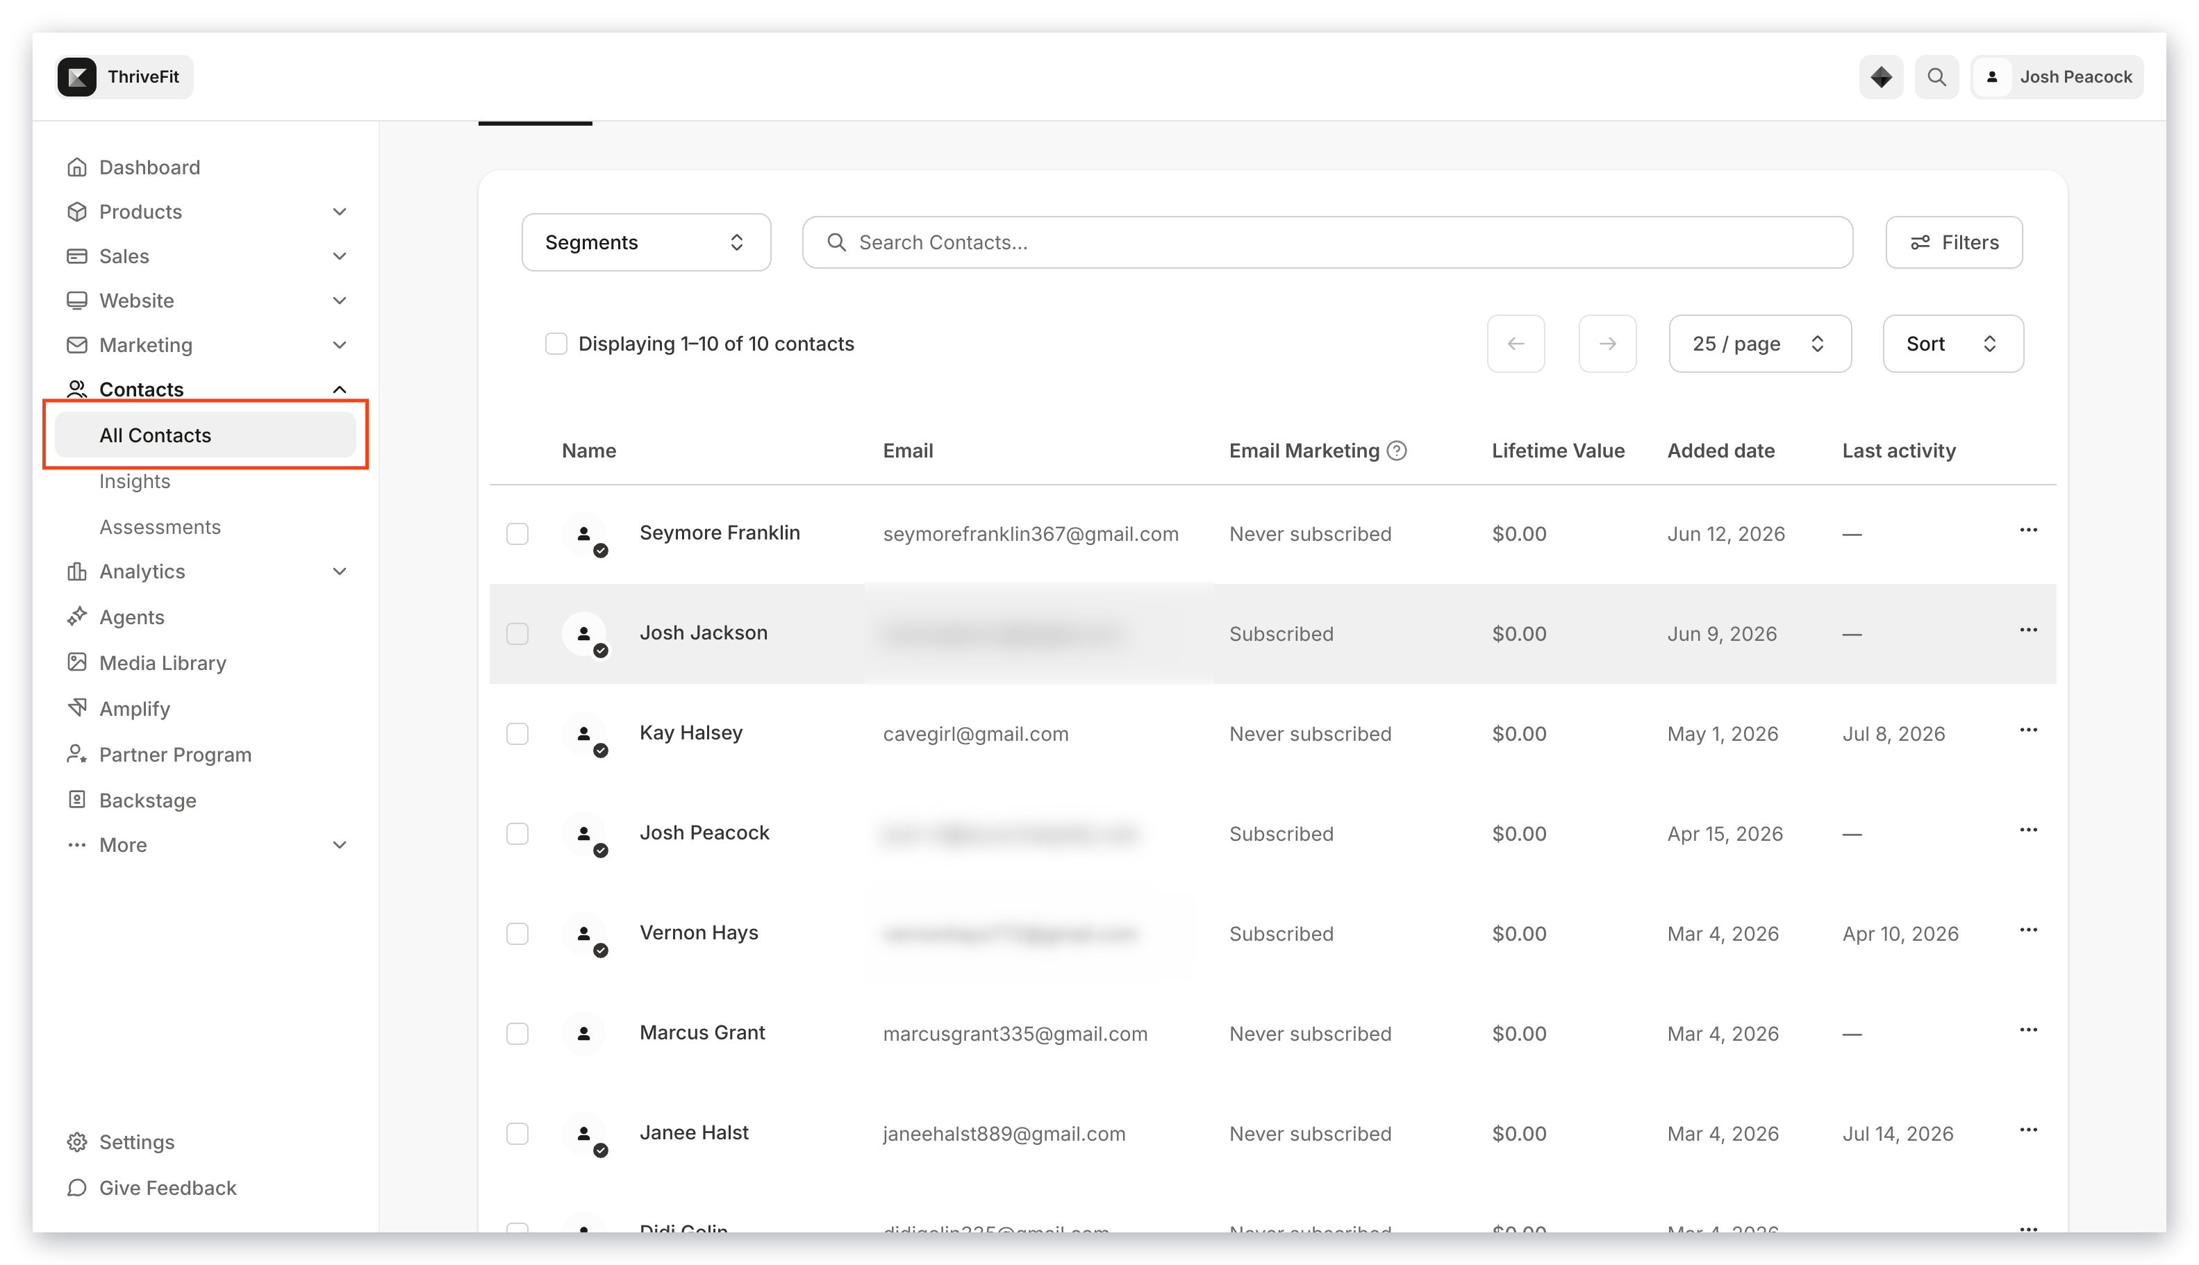Click the Sales card icon

coord(76,255)
